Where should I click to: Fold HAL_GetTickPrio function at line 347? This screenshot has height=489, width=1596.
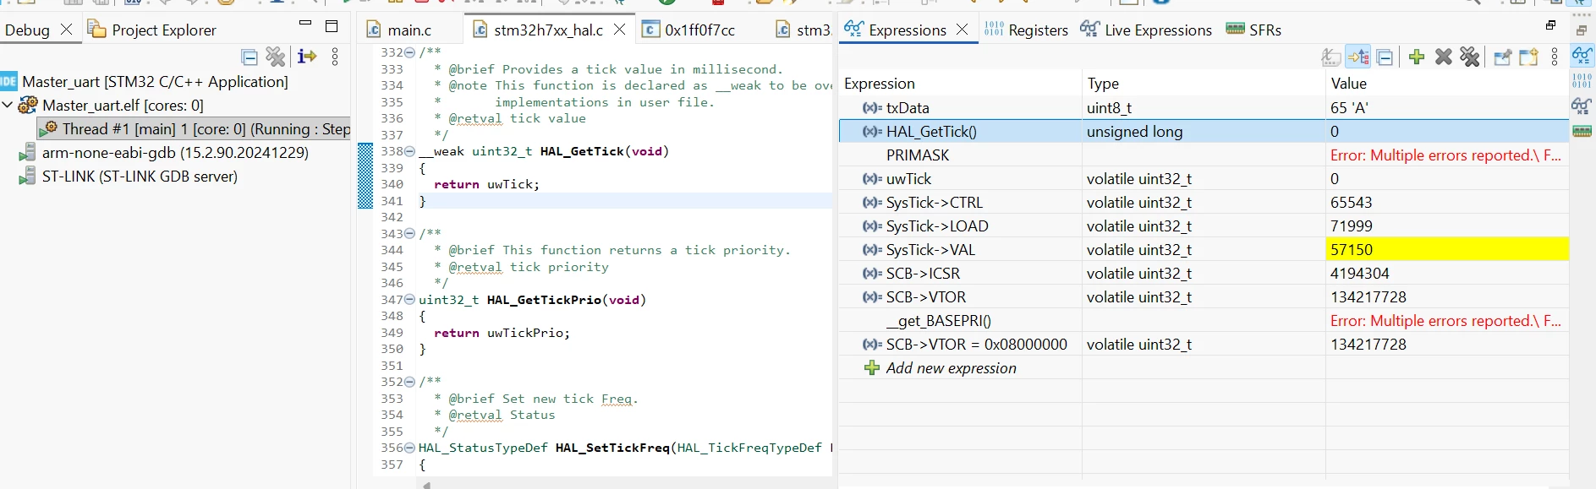[410, 299]
